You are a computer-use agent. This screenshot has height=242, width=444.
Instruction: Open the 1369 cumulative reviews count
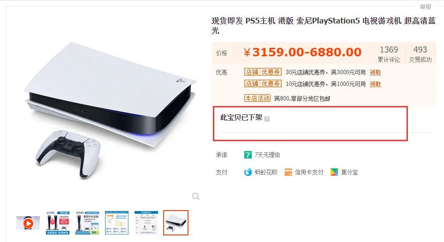coord(389,54)
